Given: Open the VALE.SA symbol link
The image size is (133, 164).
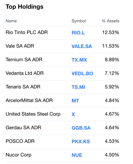Looking at the screenshot, I should click(82, 46).
